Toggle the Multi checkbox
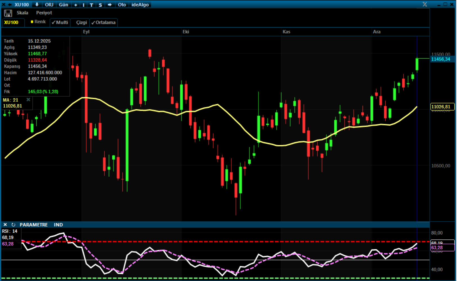This screenshot has height=281, width=457. (x=60, y=22)
